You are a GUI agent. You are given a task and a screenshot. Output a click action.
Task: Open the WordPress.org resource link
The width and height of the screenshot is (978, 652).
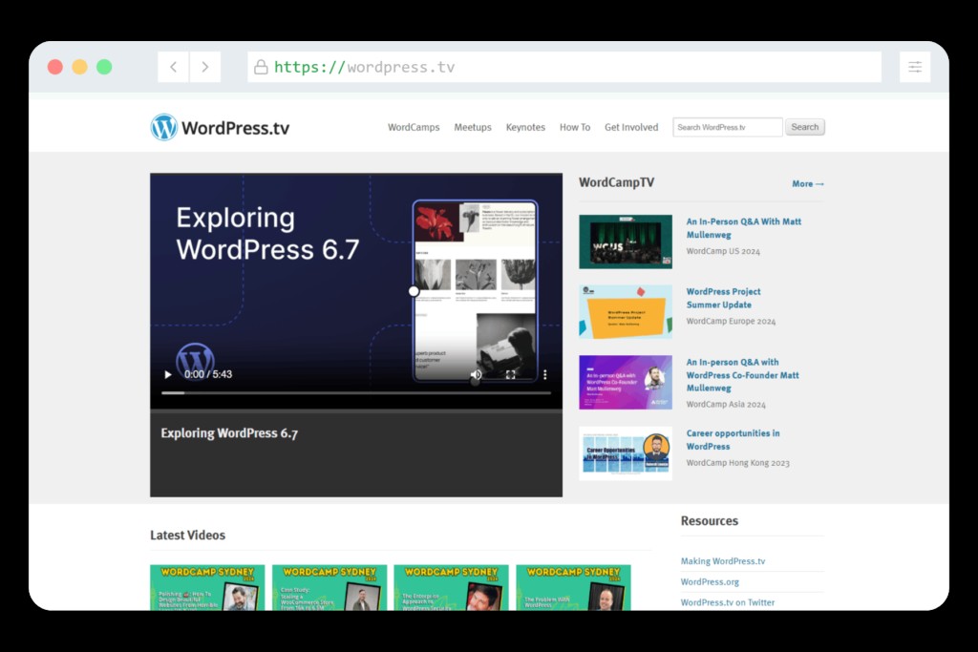tap(710, 581)
